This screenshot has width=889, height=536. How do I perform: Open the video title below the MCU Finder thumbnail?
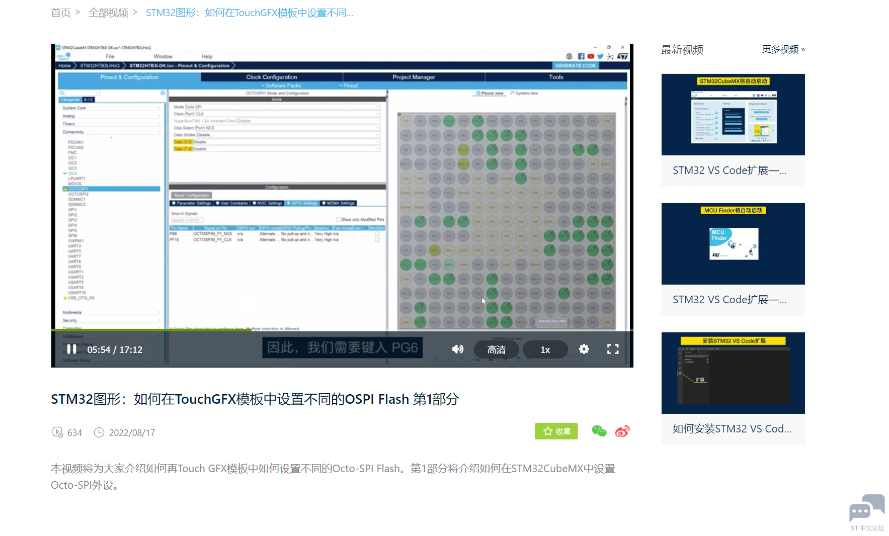(x=730, y=300)
